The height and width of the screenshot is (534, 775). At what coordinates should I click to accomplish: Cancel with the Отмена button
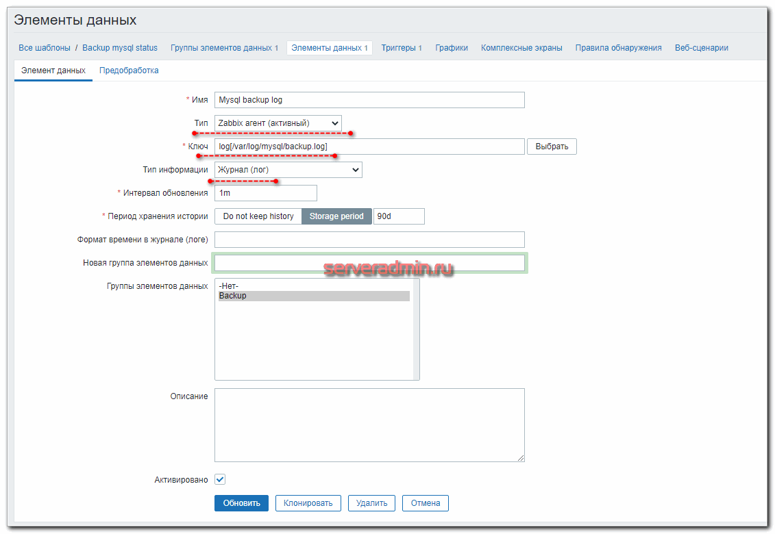425,503
